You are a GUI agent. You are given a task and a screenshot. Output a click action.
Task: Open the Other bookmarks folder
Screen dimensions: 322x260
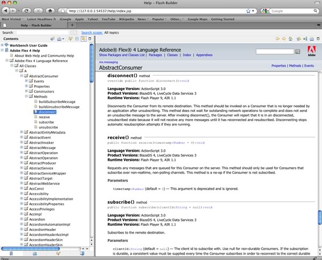click(x=177, y=19)
